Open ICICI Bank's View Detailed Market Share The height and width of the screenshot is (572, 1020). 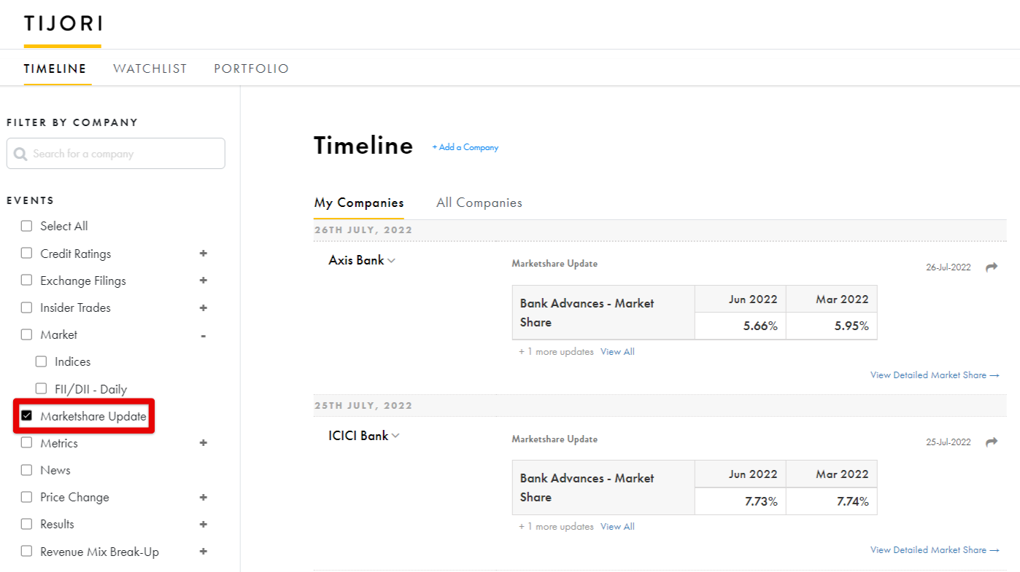(x=935, y=549)
